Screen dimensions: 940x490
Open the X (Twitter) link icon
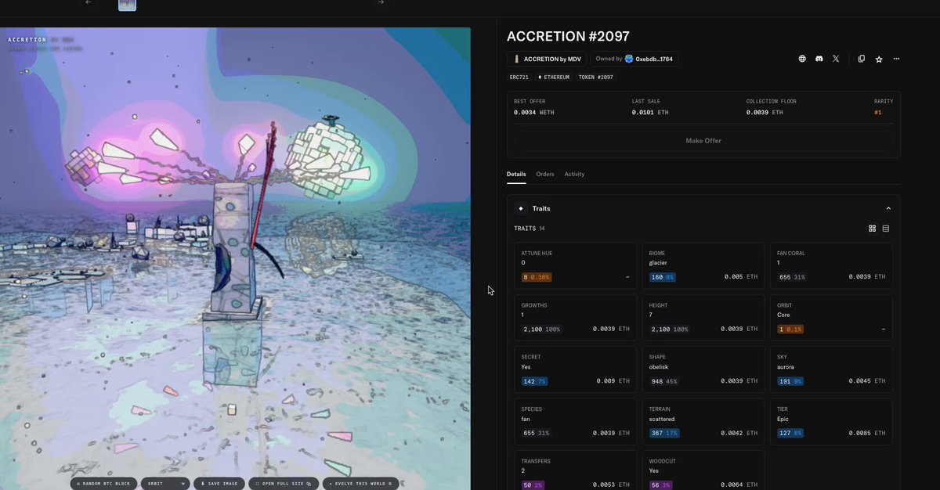pyautogui.click(x=836, y=59)
